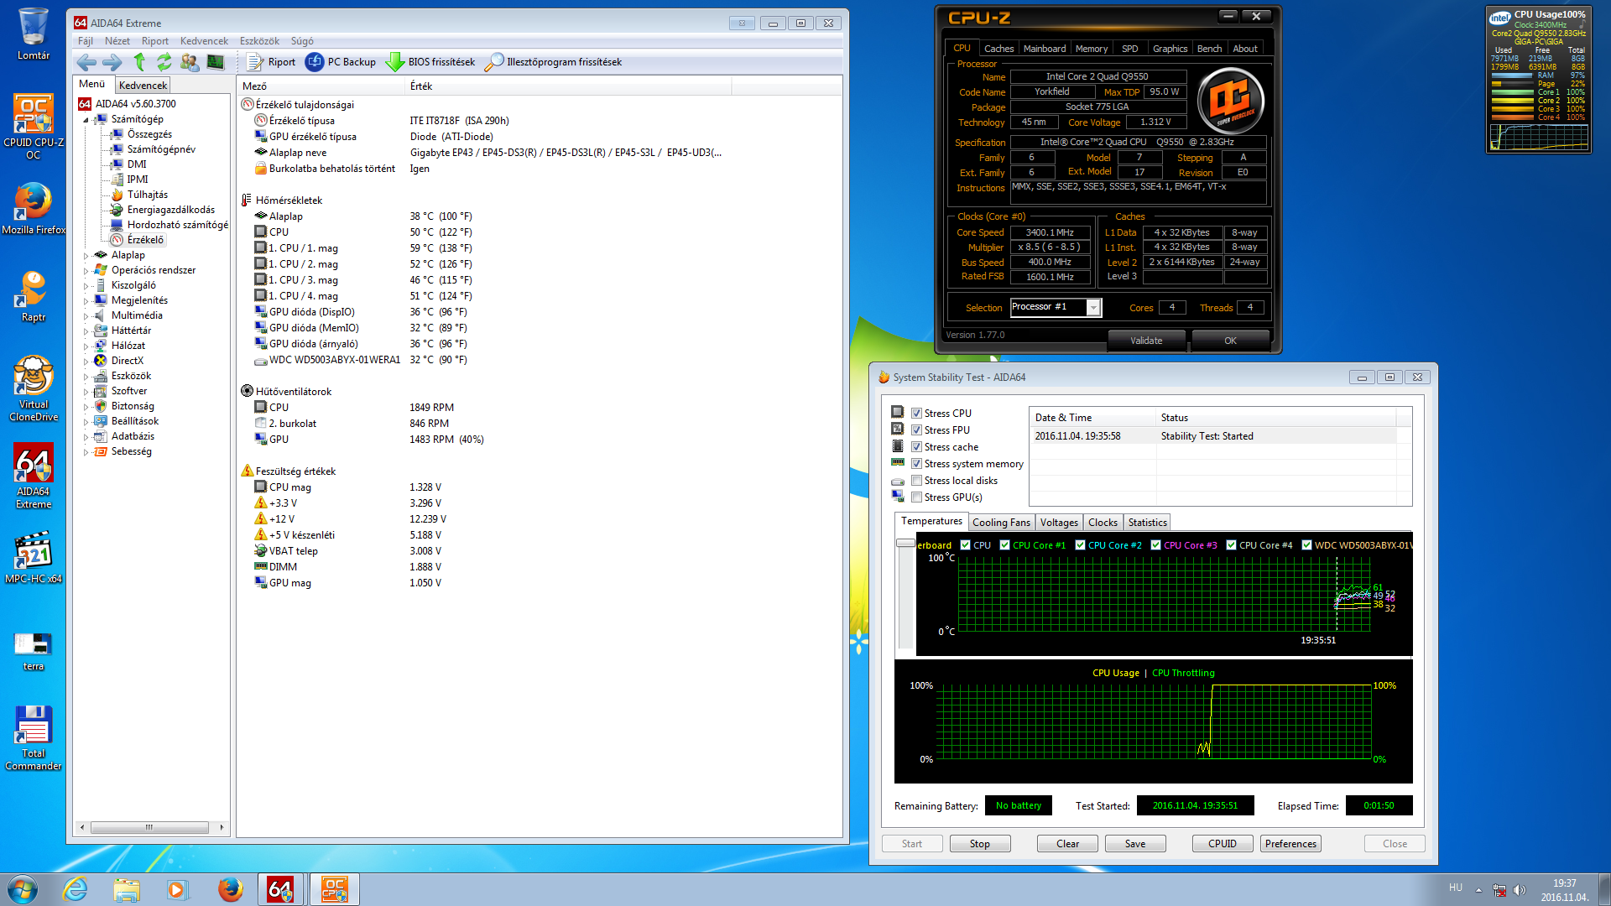This screenshot has width=1611, height=906.
Task: Click the Windows Start button
Action: pyautogui.click(x=23, y=889)
